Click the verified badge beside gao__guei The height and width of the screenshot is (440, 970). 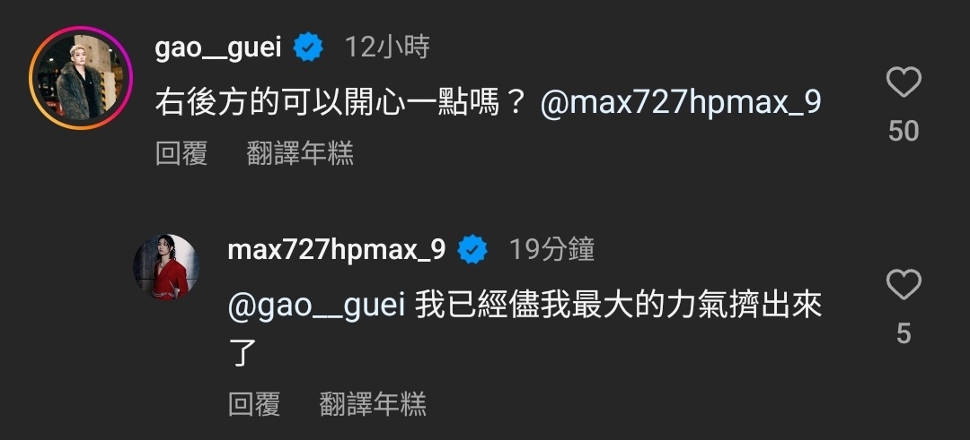click(308, 47)
